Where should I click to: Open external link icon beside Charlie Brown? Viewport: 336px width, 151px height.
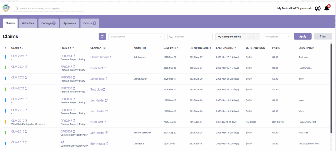tap(110, 57)
